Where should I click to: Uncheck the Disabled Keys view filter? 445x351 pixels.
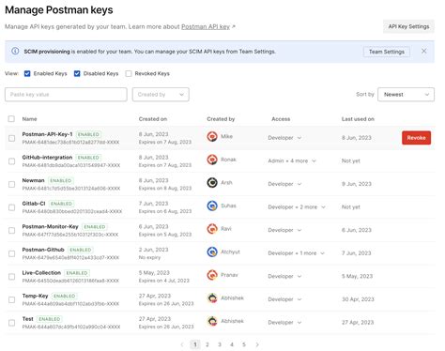tap(77, 73)
